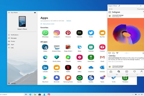Launch the LinkedIn app

(x=45, y=67)
